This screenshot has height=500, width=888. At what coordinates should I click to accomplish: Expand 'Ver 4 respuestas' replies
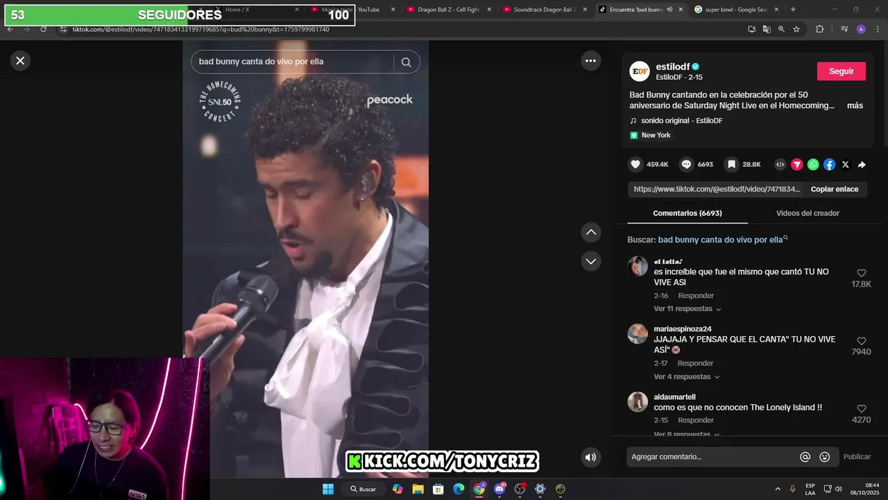[687, 376]
